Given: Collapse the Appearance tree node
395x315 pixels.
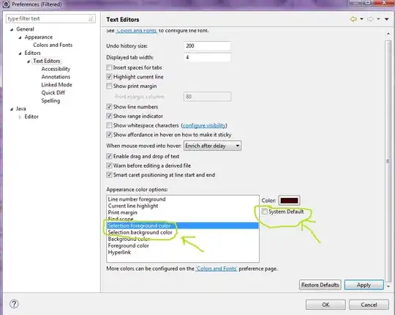Looking at the screenshot, I should pos(20,37).
